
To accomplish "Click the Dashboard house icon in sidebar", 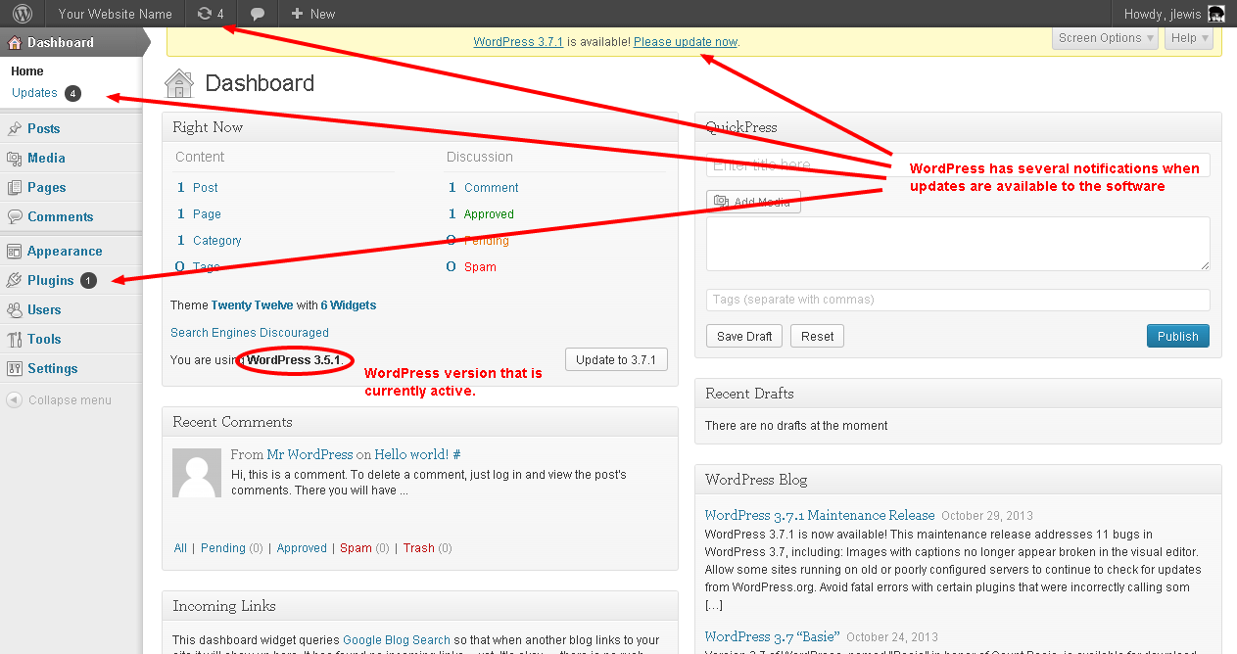I will tap(15, 42).
